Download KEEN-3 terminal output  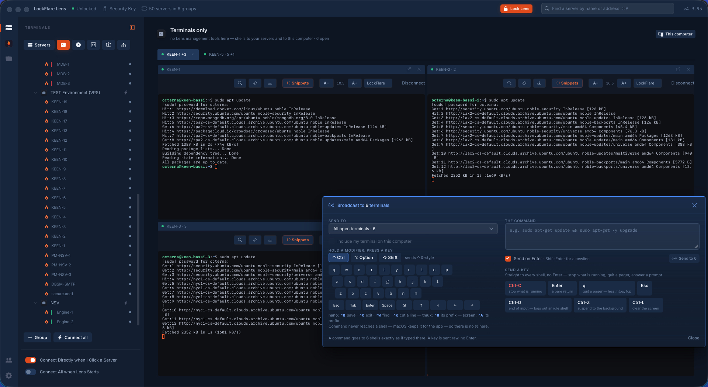(270, 240)
